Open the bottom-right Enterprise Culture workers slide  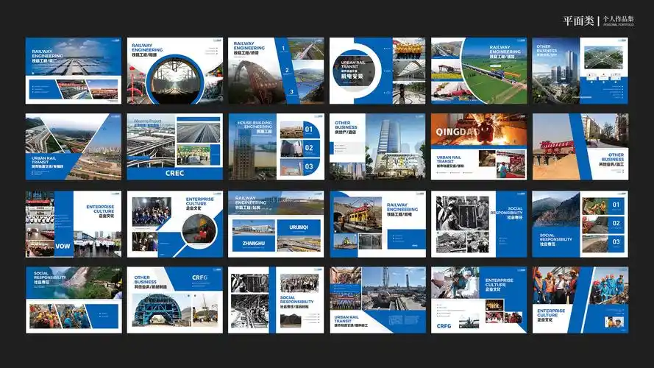coord(580,300)
